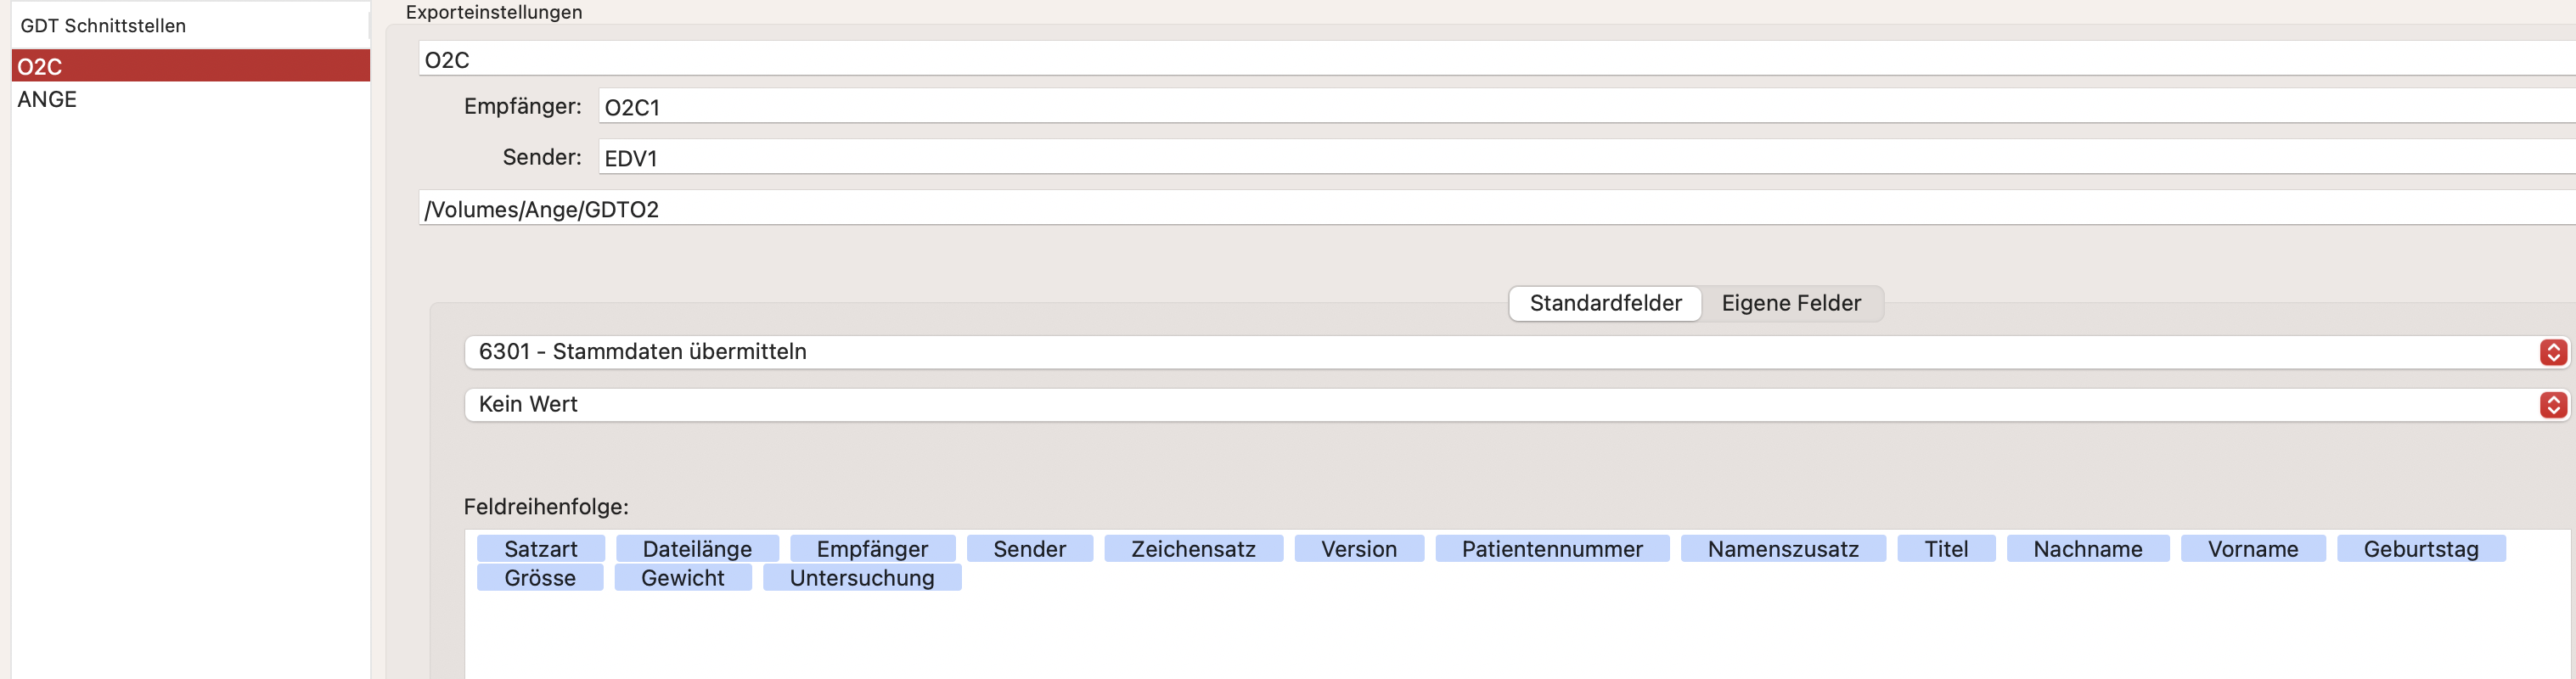Select the ANGE interface in the list
This screenshot has width=2576, height=679.
tap(190, 99)
